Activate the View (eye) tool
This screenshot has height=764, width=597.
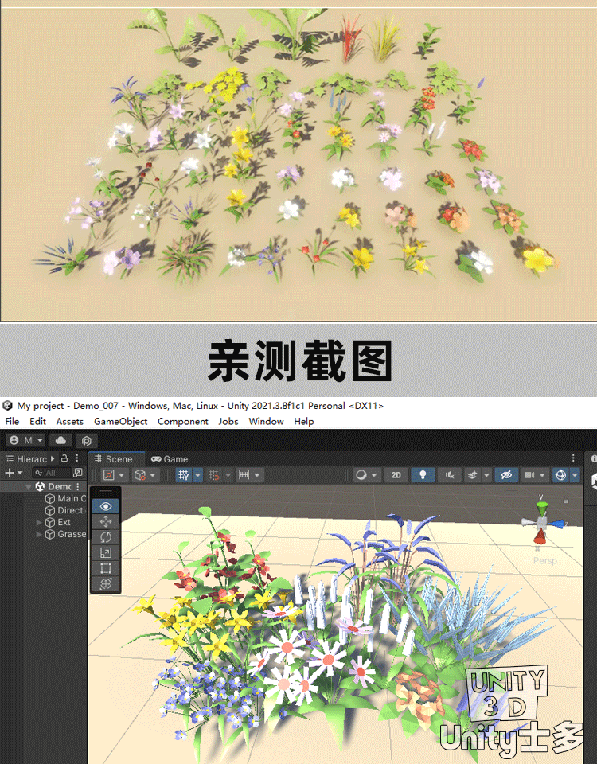pyautogui.click(x=106, y=506)
